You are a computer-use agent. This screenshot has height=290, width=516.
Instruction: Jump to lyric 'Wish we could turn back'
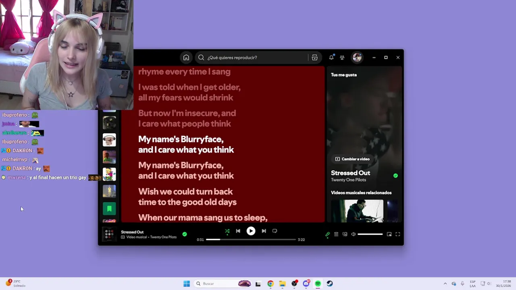[185, 192]
